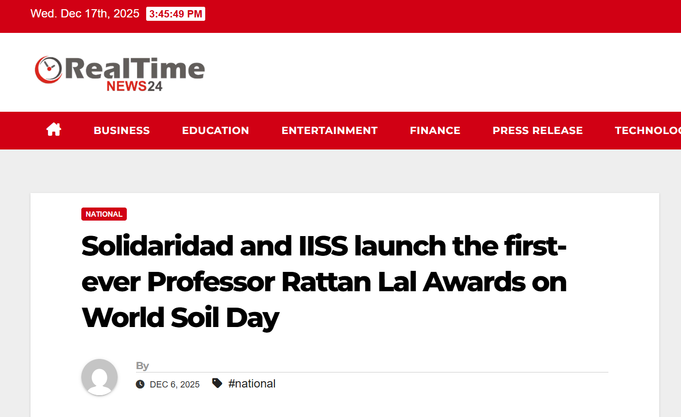Switch to the FINANCE category
The width and height of the screenshot is (681, 417).
pos(435,130)
